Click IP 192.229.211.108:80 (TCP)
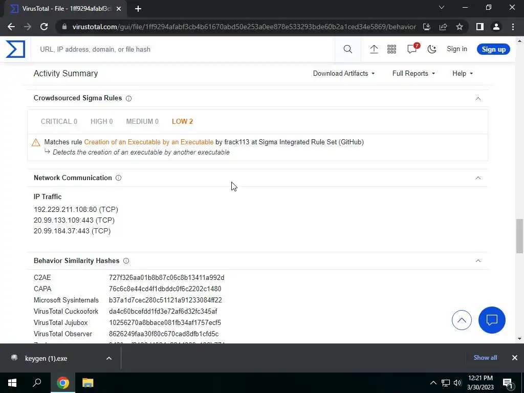Viewport: 524px width, 393px height. 76,209
